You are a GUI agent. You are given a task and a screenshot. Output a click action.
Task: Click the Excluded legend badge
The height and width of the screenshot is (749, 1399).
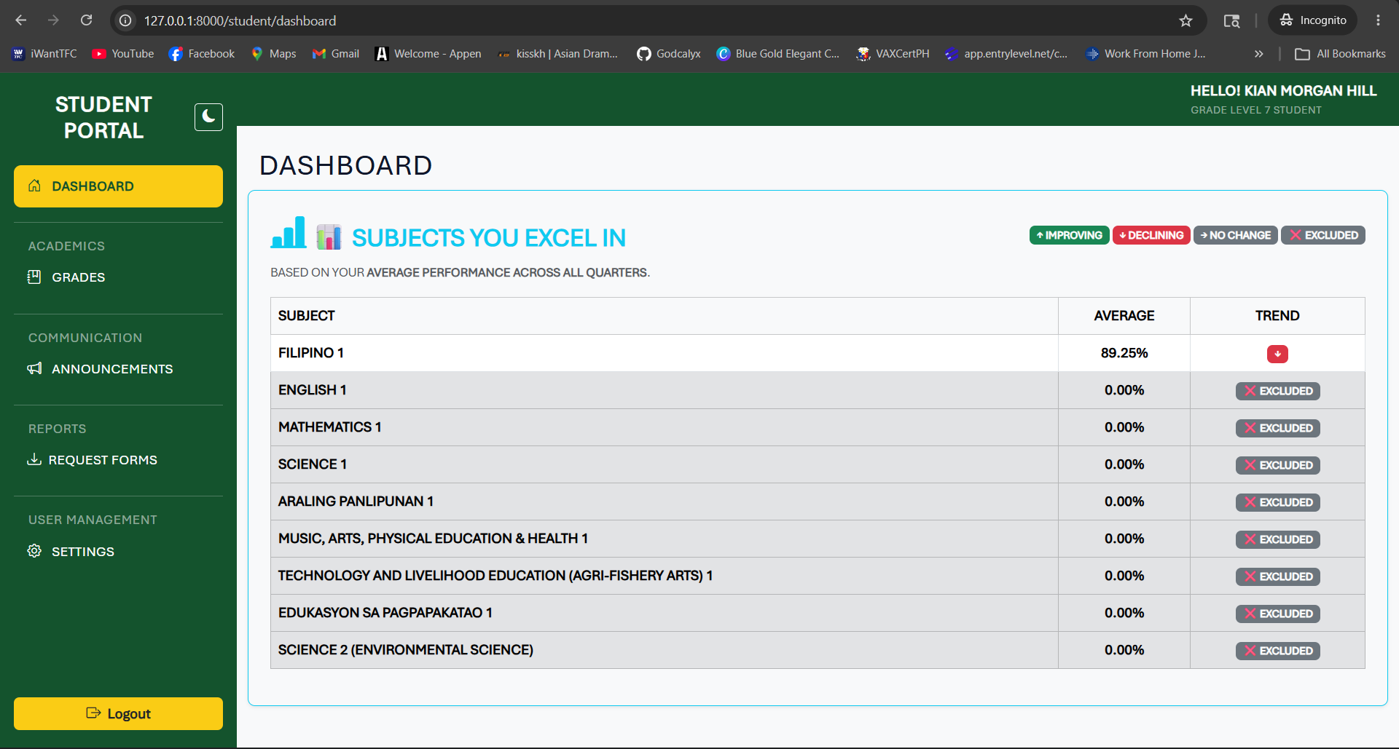1323,235
